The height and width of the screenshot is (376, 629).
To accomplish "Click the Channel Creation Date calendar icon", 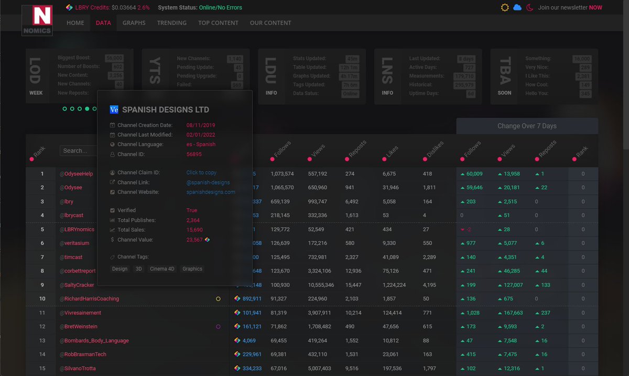I will (113, 125).
